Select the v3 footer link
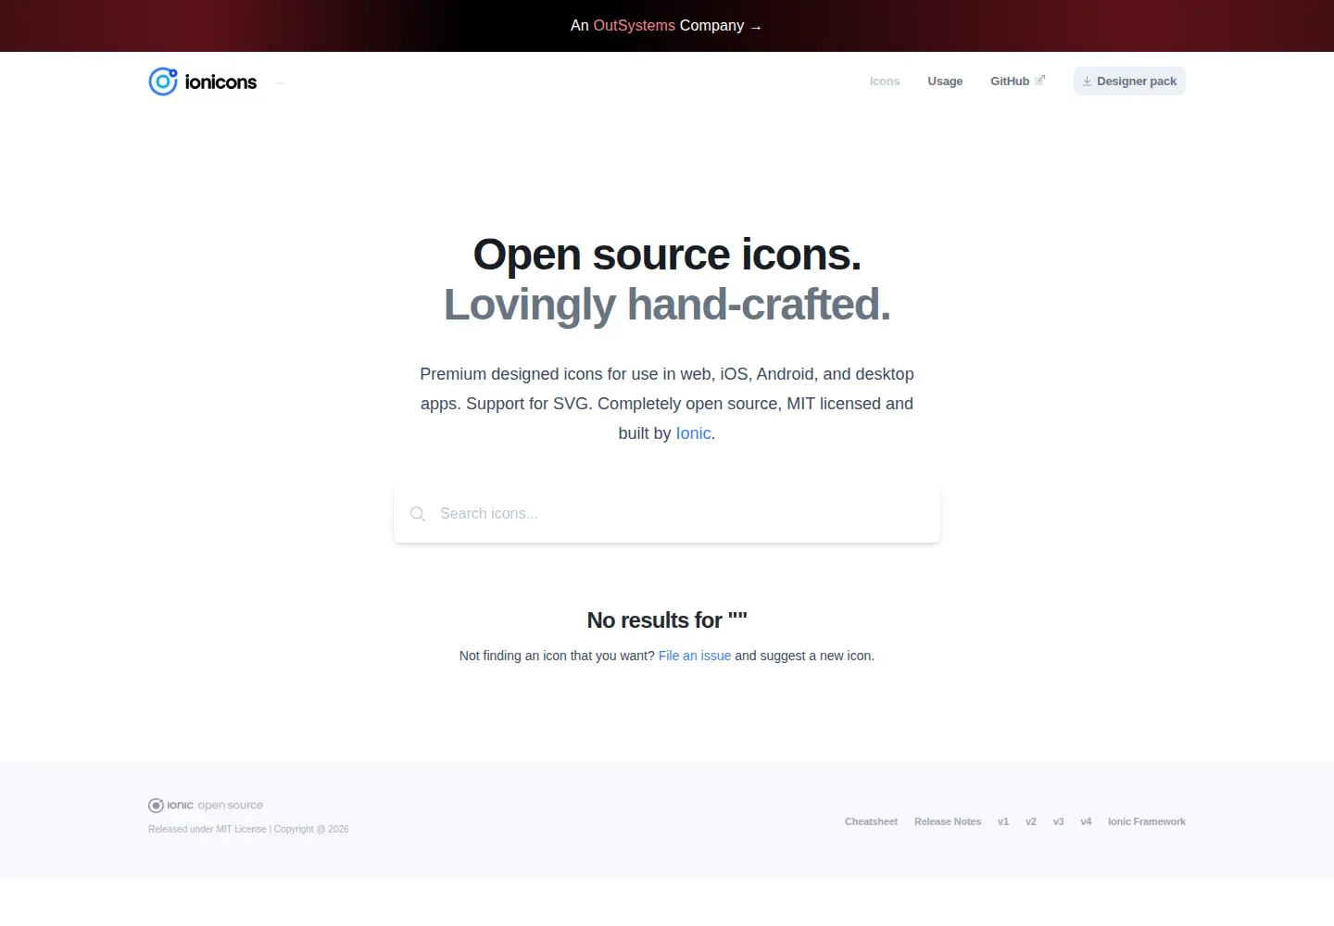Screen dimensions: 1334x926 pos(1059,821)
